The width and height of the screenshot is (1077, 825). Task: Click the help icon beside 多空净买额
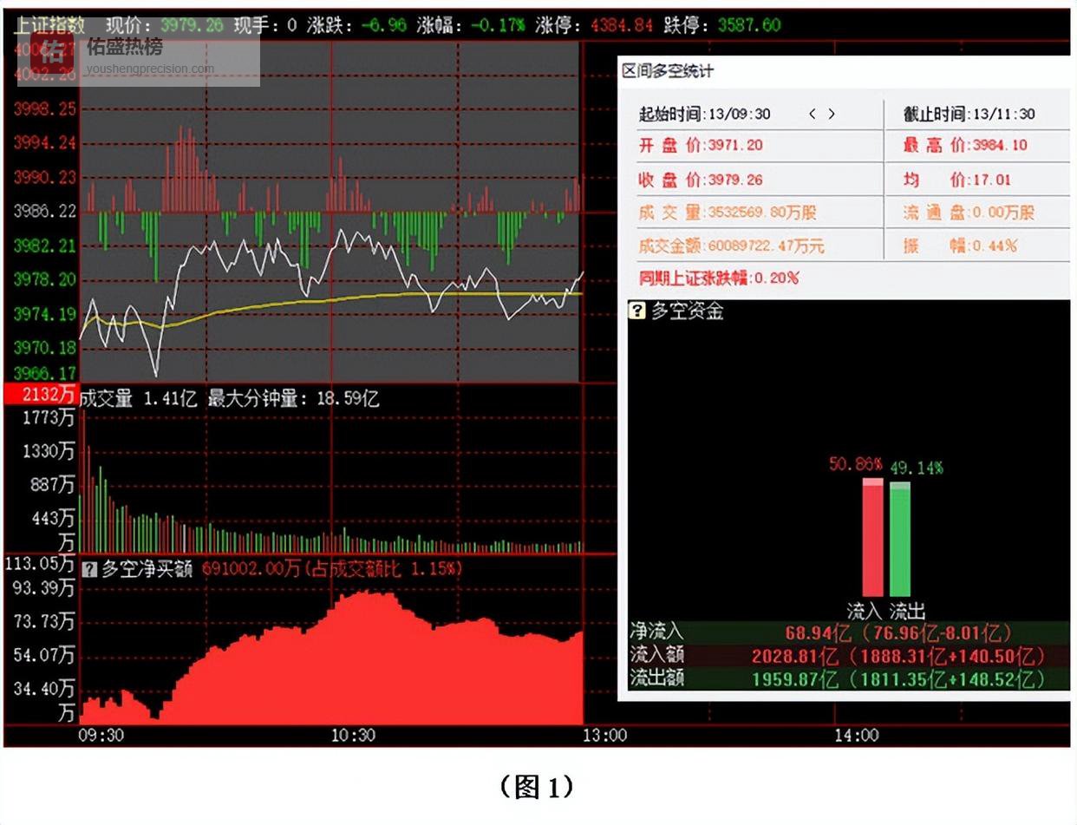88,569
